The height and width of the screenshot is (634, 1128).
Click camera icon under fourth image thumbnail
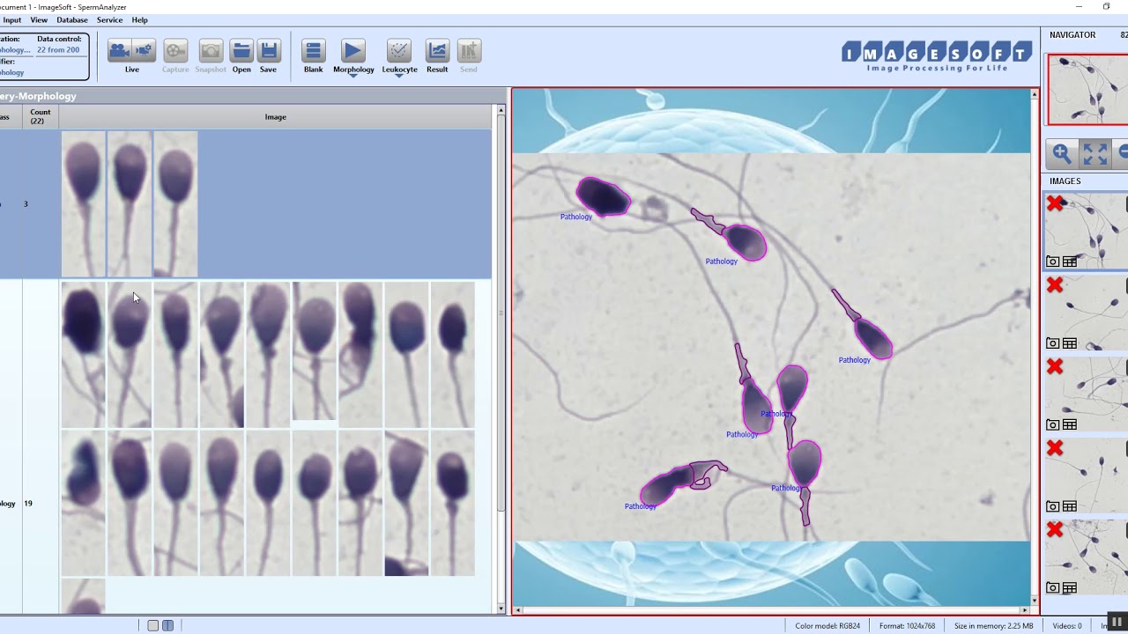click(x=1053, y=506)
